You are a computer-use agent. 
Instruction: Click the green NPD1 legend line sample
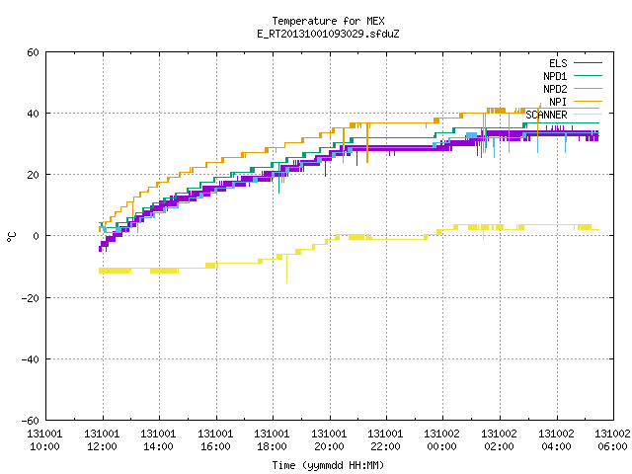588,75
